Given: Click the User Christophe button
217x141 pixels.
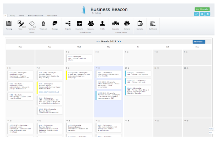Looking at the screenshot, I should (202, 9).
